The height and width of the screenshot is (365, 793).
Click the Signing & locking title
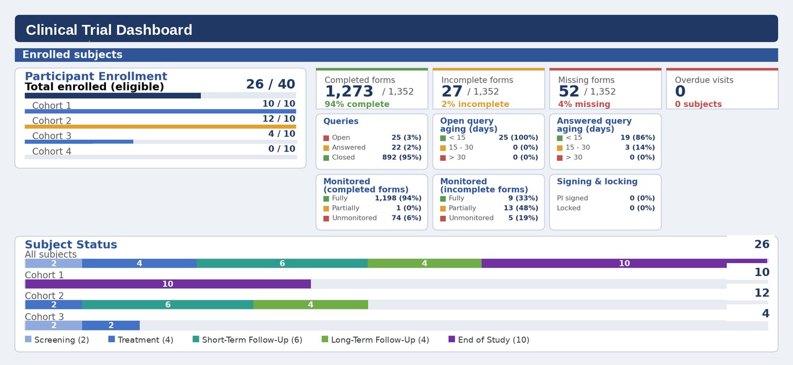pos(597,182)
